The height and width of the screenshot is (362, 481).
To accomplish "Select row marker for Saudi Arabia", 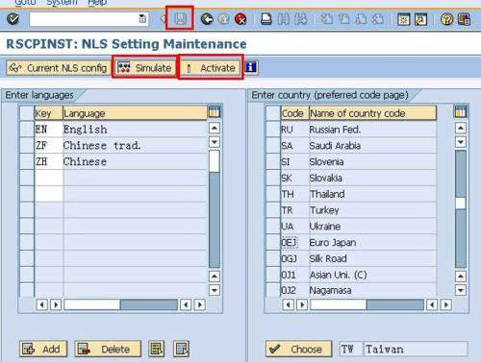I will point(273,145).
